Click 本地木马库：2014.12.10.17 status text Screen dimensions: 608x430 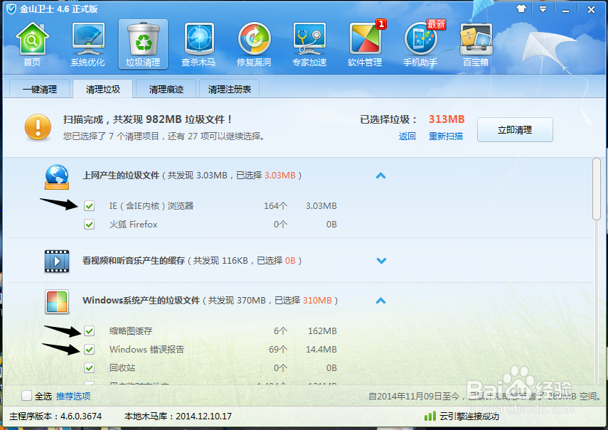point(178,416)
